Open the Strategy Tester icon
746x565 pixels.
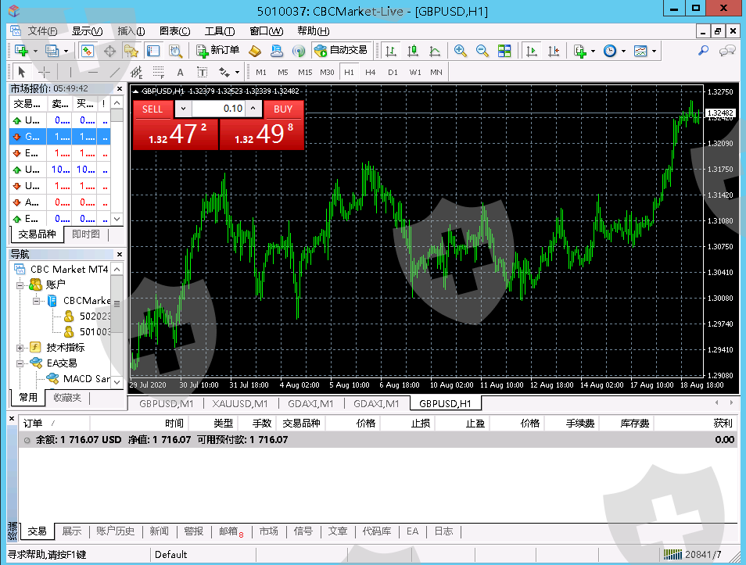pyautogui.click(x=175, y=51)
